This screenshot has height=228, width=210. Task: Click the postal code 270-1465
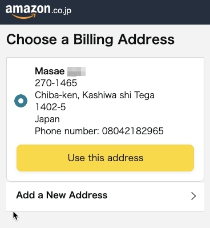pos(56,83)
